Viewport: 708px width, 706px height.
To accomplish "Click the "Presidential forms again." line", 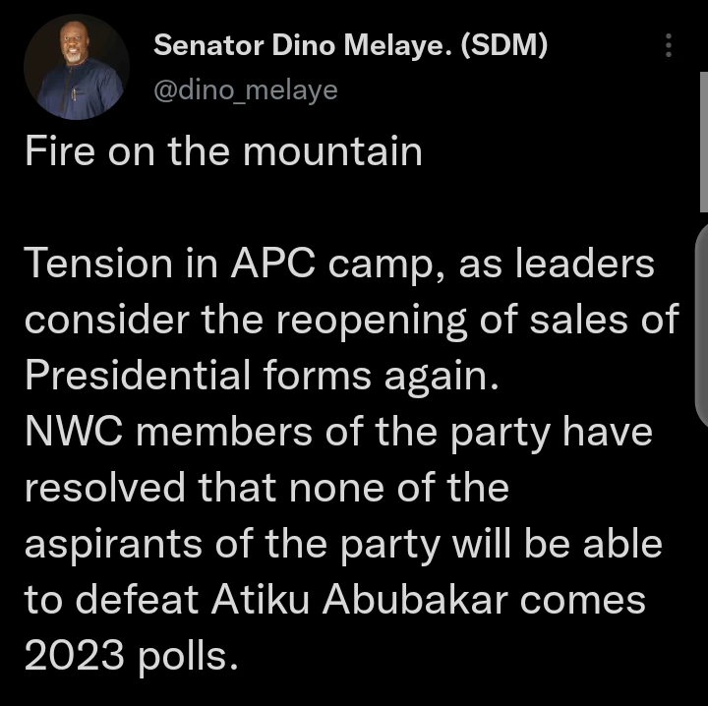I will click(263, 376).
